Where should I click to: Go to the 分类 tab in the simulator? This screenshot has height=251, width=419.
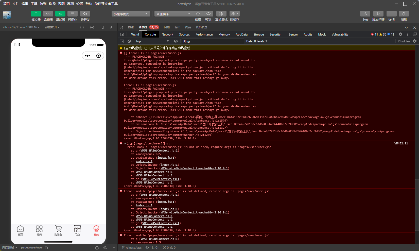tap(39, 230)
